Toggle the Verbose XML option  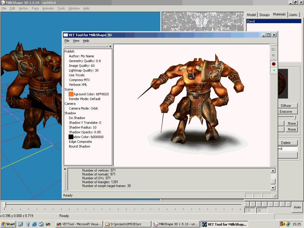pyautogui.click(x=78, y=85)
